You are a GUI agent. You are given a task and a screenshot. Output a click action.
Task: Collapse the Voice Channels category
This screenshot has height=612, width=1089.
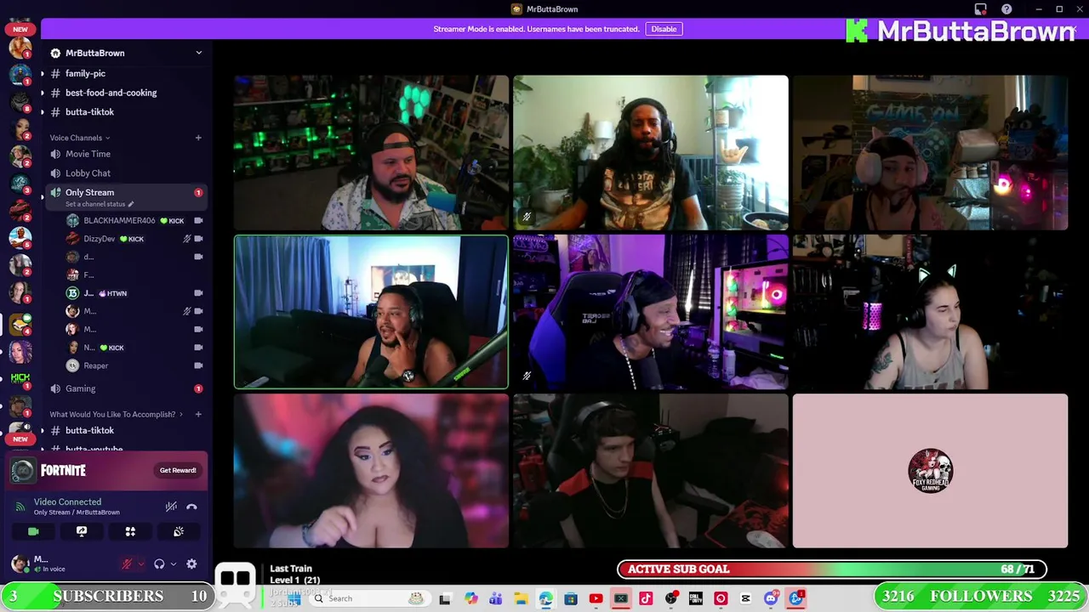pyautogui.click(x=80, y=138)
